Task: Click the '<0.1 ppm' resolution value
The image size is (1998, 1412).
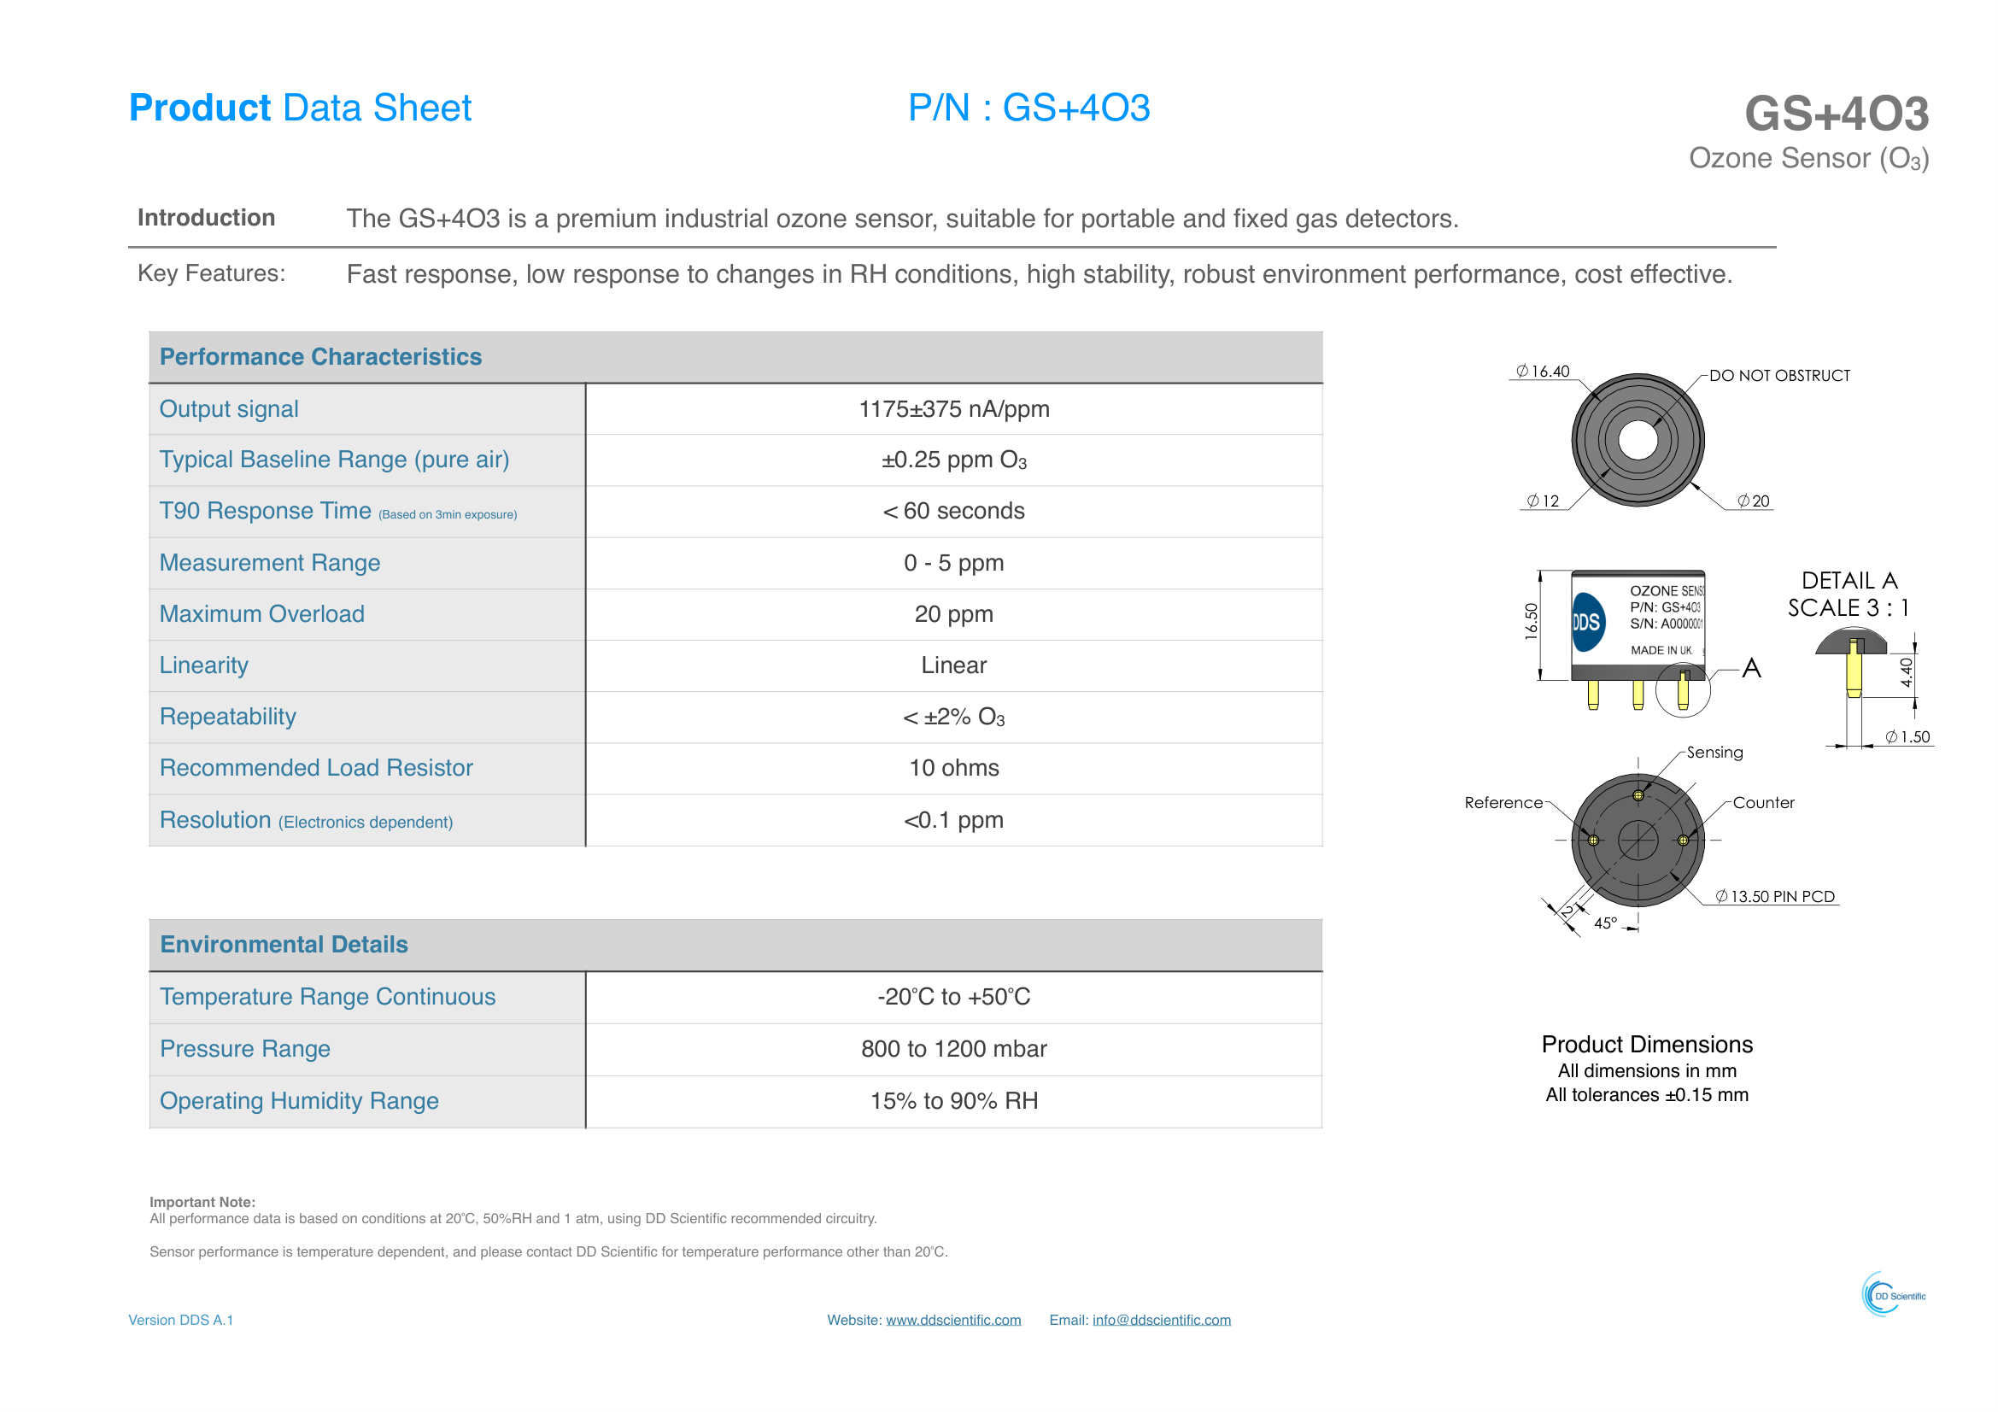Action: 954,820
